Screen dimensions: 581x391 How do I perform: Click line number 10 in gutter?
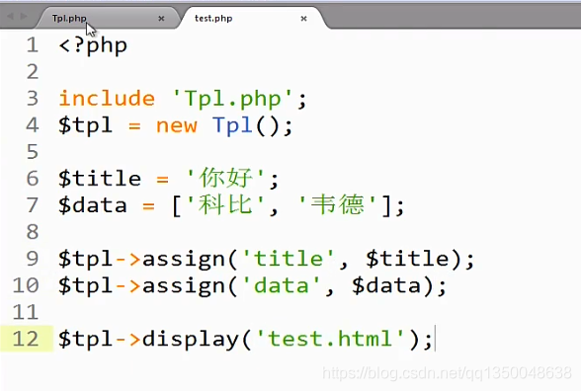pyautogui.click(x=26, y=285)
